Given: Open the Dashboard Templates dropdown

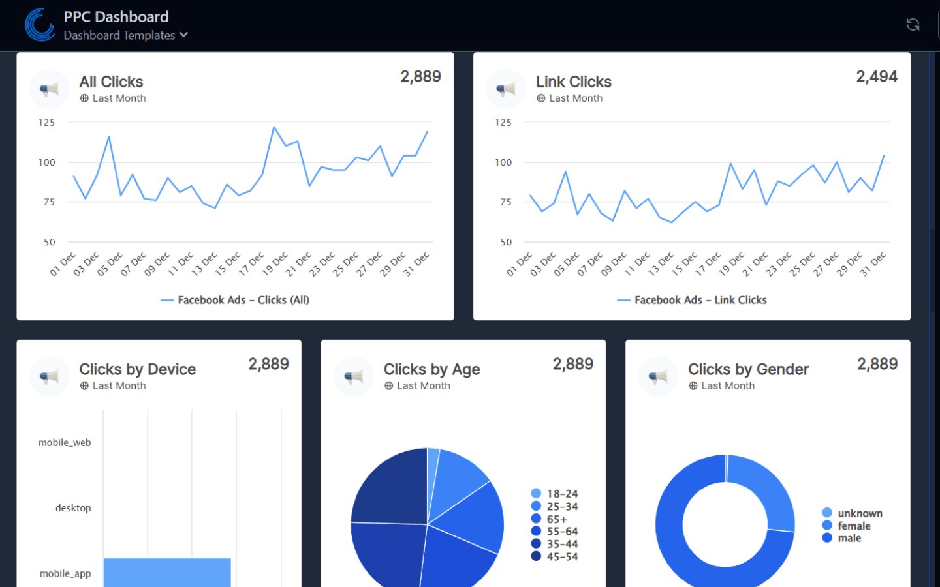Looking at the screenshot, I should (125, 35).
